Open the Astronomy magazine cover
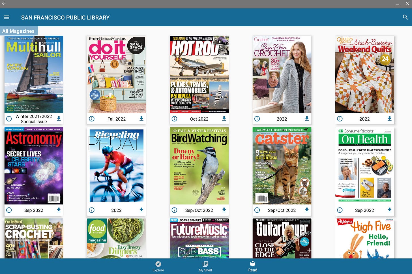412x274 pixels. click(x=34, y=166)
